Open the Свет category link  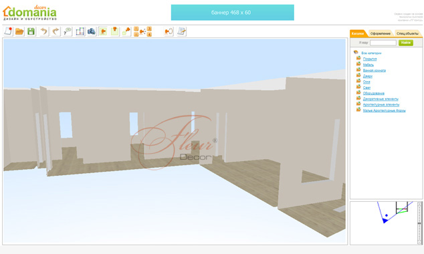366,88
